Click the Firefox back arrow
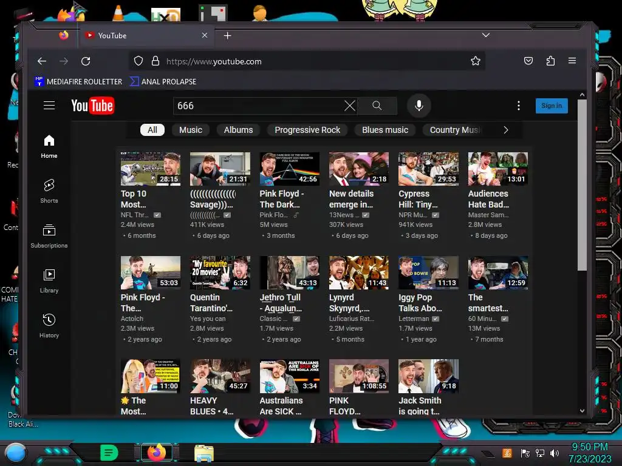This screenshot has width=622, height=466. [42, 61]
